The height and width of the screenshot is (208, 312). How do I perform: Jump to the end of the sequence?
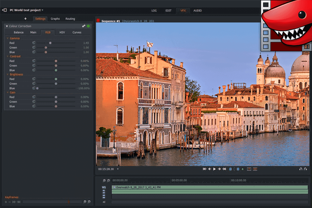(224, 169)
